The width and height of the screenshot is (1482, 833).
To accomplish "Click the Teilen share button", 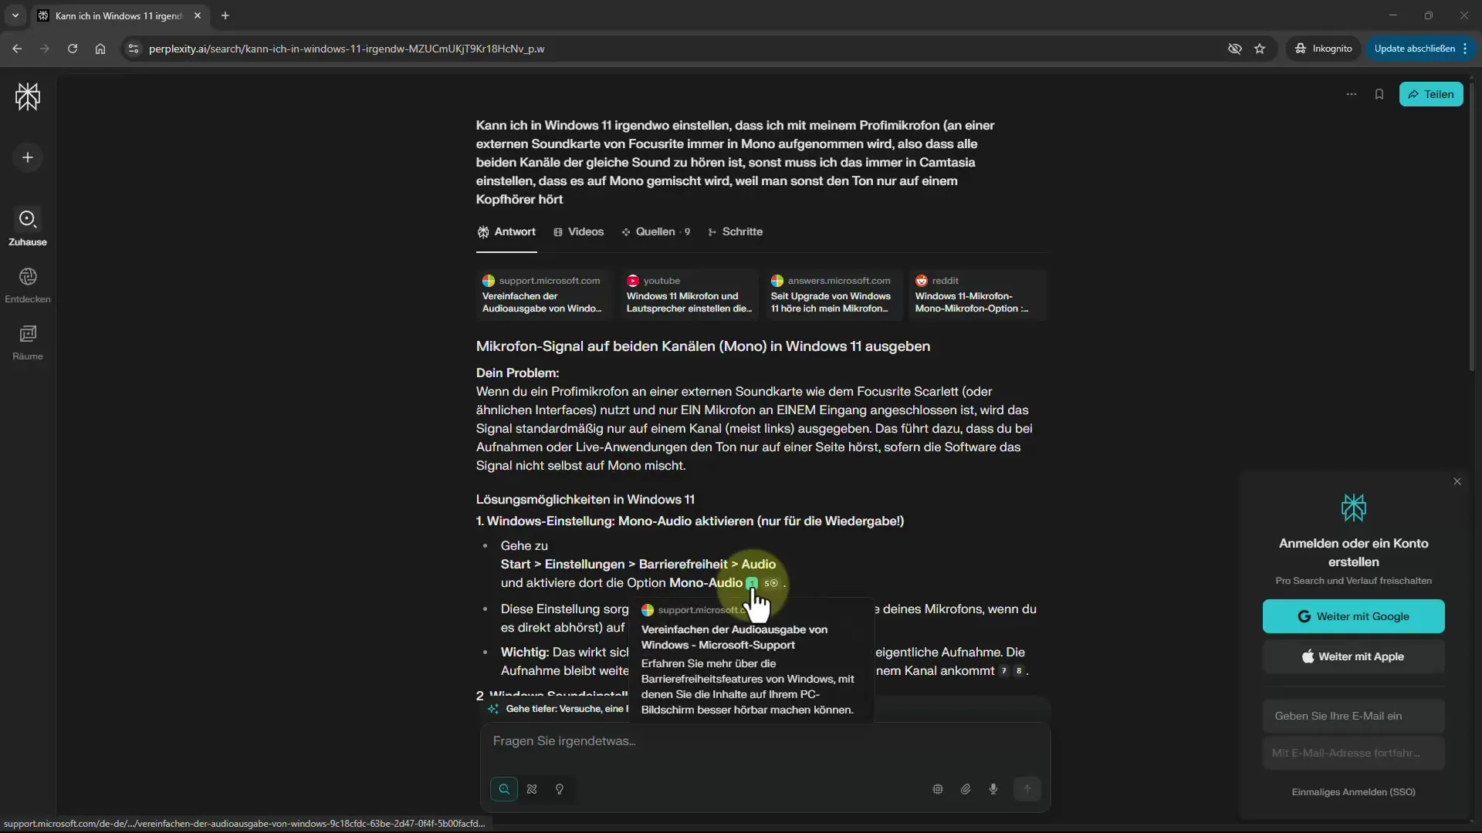I will (x=1431, y=94).
